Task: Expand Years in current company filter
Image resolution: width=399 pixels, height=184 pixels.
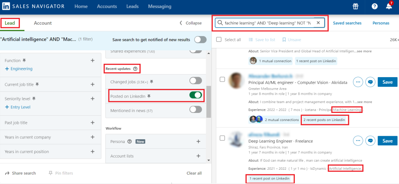Action: [x=92, y=137]
